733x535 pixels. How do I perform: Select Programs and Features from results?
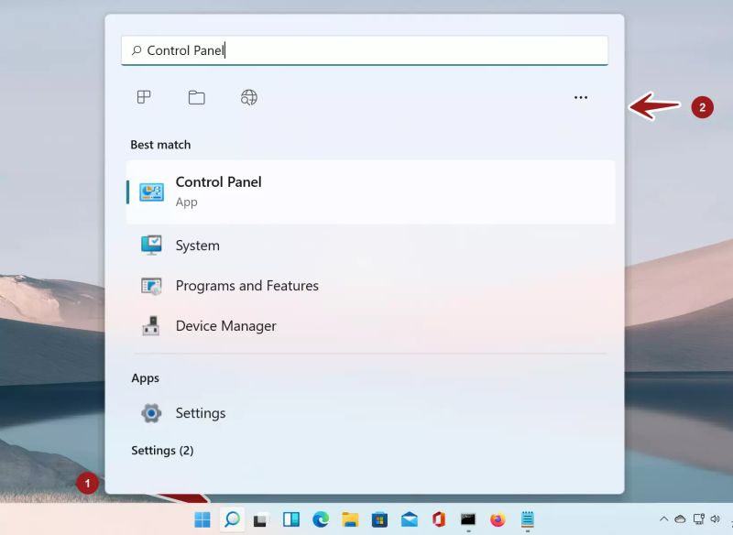coord(246,286)
